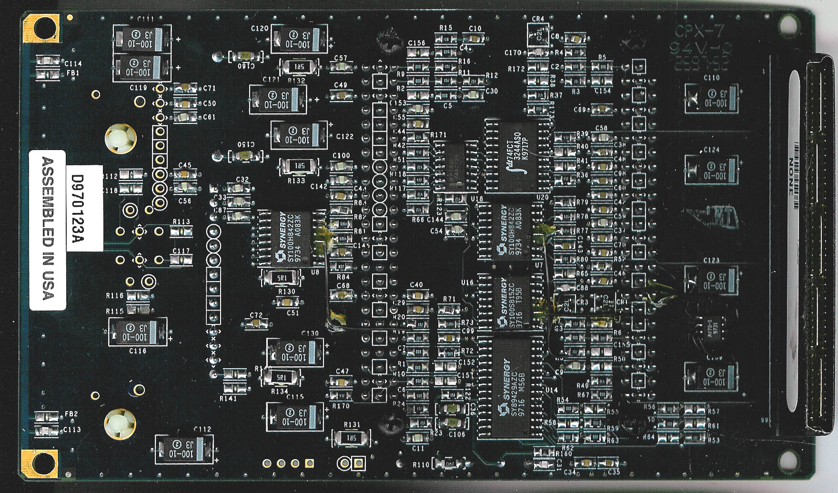The image size is (838, 493).
Task: Click the CPX-7 94V-0 board marking
Action: point(699,40)
